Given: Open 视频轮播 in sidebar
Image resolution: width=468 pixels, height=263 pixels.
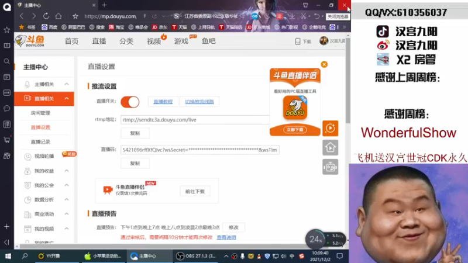Looking at the screenshot, I should [x=44, y=156].
